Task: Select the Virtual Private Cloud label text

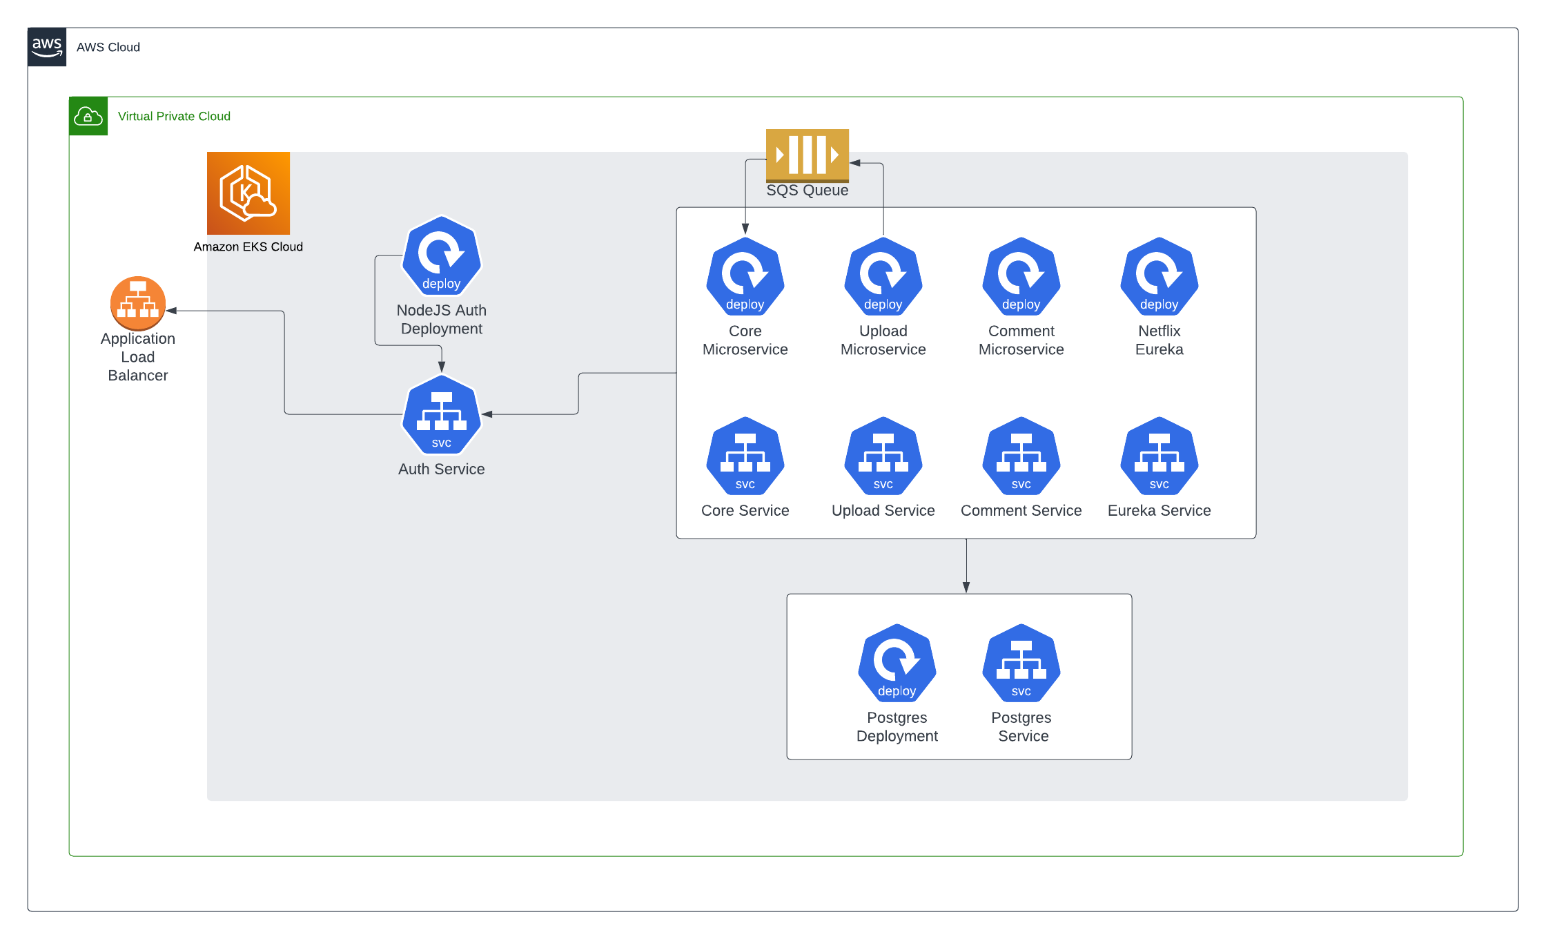Action: 175,115
